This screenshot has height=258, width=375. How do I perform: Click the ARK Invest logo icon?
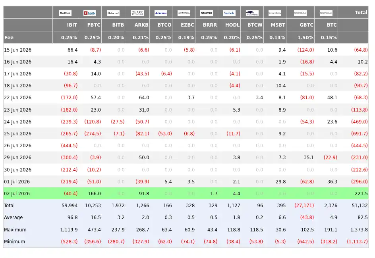pyautogui.click(x=137, y=13)
